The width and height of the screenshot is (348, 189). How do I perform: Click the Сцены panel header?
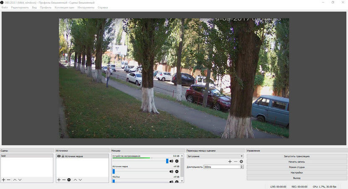27,151
